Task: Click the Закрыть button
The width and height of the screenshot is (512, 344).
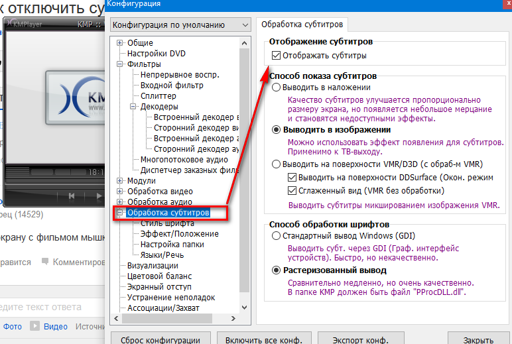Action: (x=478, y=339)
